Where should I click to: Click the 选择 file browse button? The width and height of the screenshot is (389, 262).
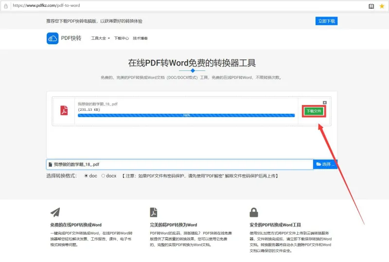325,164
